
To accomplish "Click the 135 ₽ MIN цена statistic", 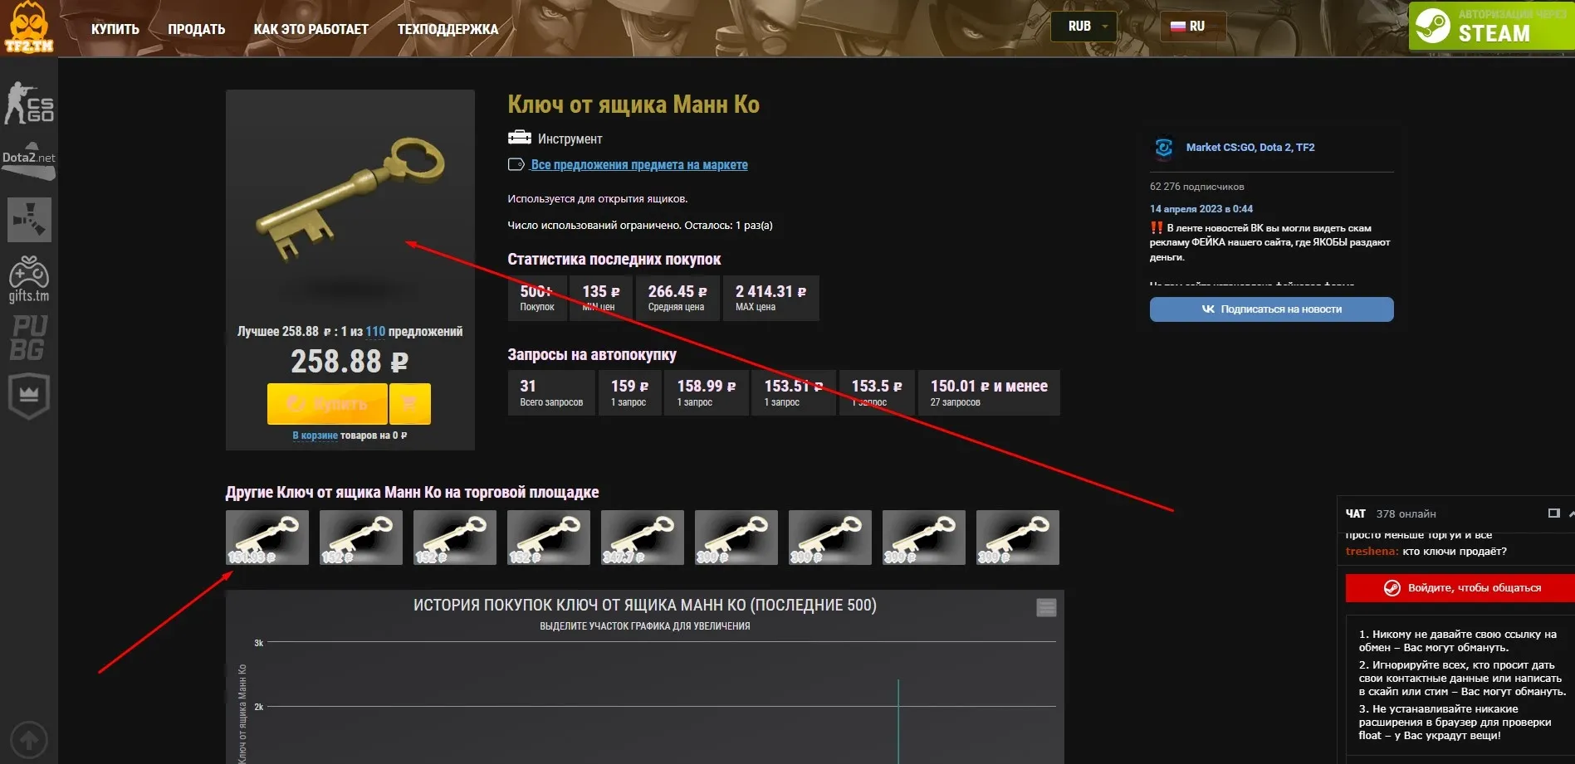I will point(601,298).
